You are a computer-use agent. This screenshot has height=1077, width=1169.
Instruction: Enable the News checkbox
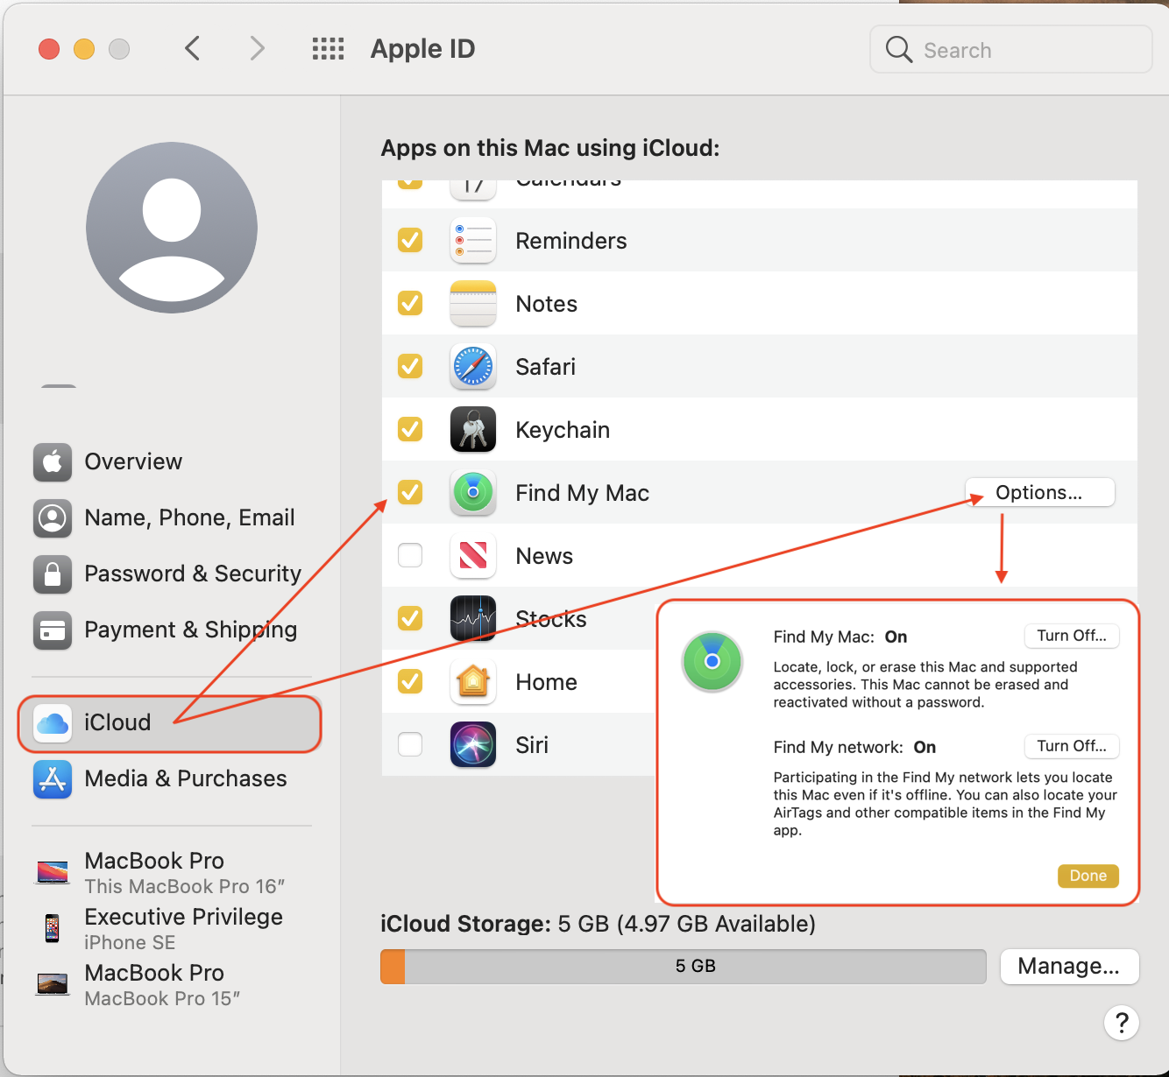(410, 555)
